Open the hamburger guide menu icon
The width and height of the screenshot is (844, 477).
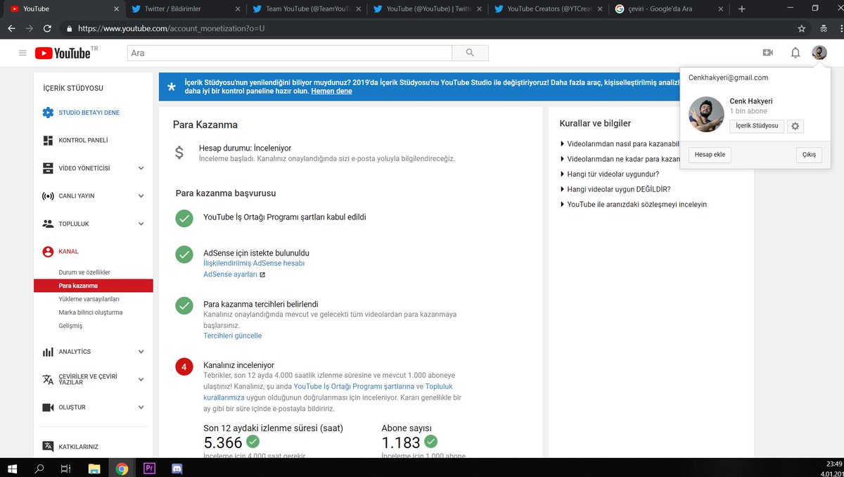23,53
